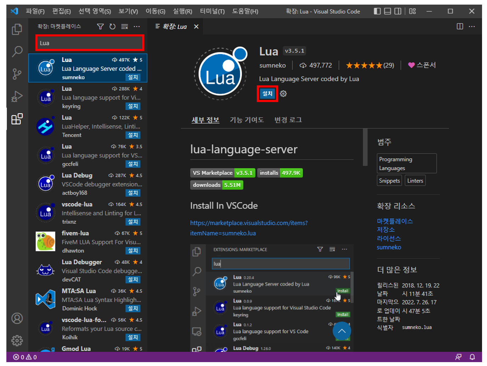Customize layout icon in title bar

[x=412, y=11]
